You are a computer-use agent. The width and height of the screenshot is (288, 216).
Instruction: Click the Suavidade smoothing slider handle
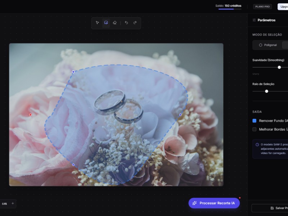279,67
